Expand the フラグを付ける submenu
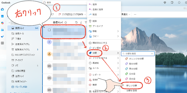 (118, 58)
